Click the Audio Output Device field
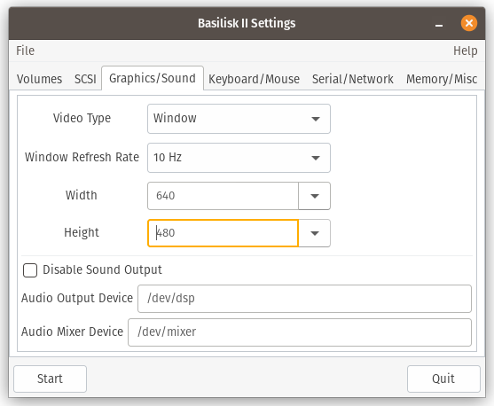 coord(304,299)
